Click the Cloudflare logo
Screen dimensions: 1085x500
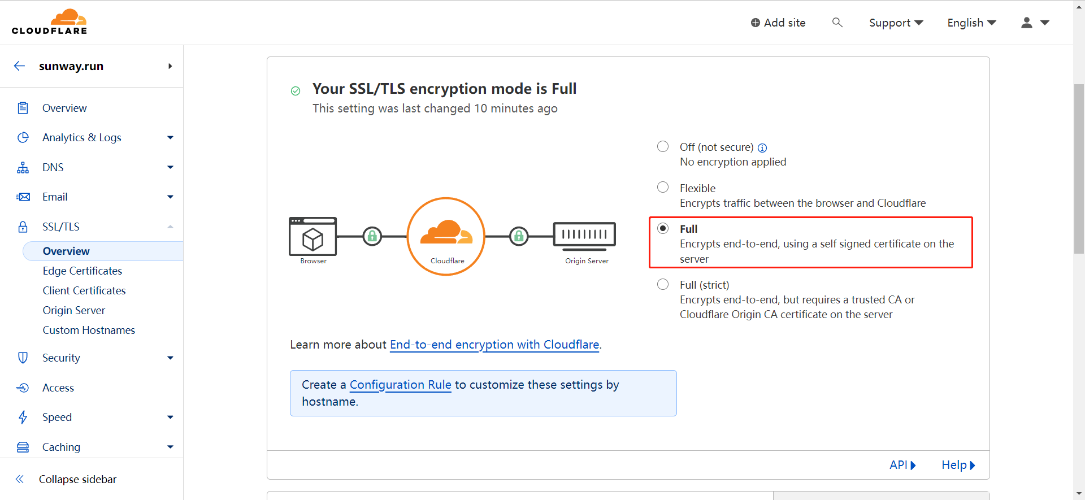pos(49,21)
